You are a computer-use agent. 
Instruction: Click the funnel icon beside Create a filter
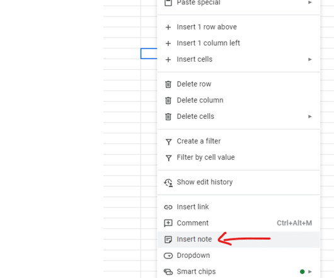coord(168,142)
